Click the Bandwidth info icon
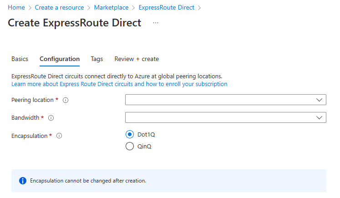The width and height of the screenshot is (340, 198). (51, 118)
